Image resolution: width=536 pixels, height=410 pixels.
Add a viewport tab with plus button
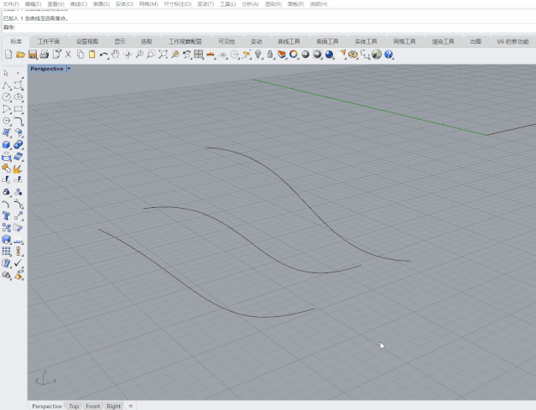tap(131, 406)
